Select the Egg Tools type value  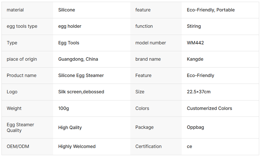point(69,43)
